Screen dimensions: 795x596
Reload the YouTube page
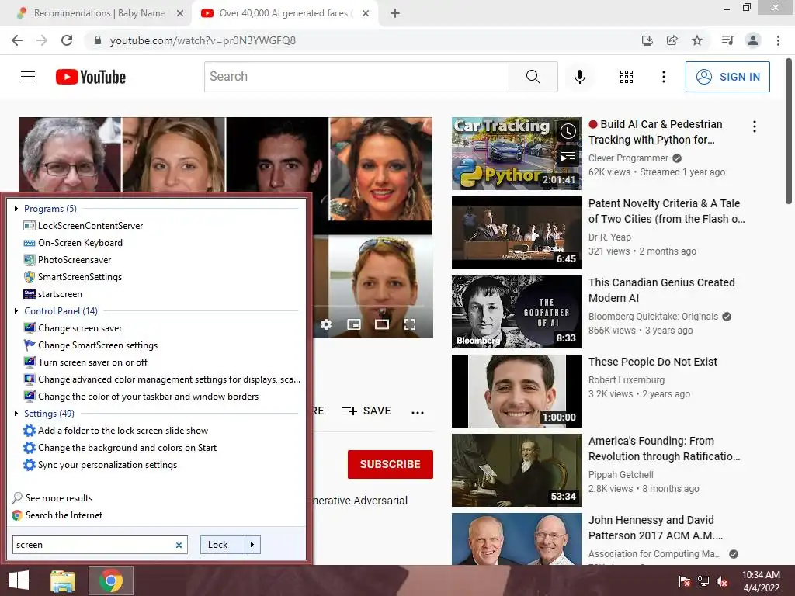point(67,40)
